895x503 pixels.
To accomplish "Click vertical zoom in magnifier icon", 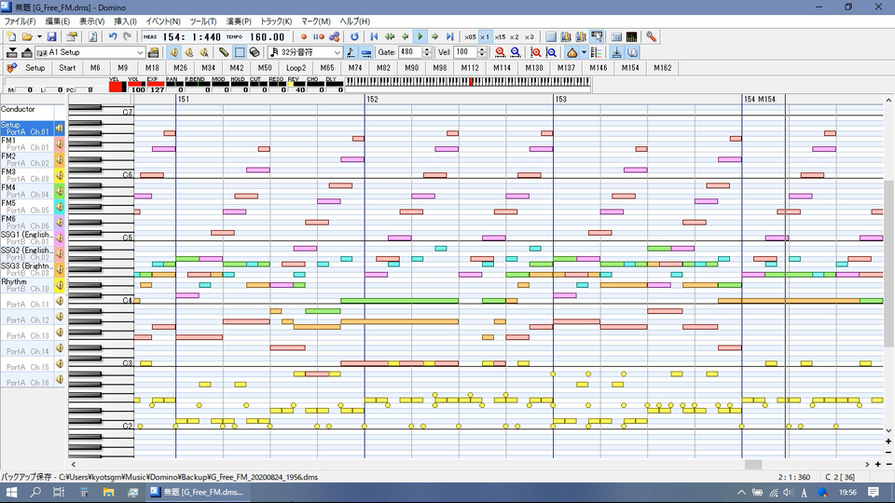I will coord(535,52).
